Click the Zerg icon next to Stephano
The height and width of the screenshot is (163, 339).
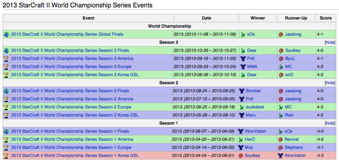(x=281, y=148)
